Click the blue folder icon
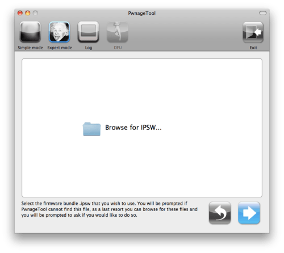Screen dimensions: 284x253 (x=91, y=129)
